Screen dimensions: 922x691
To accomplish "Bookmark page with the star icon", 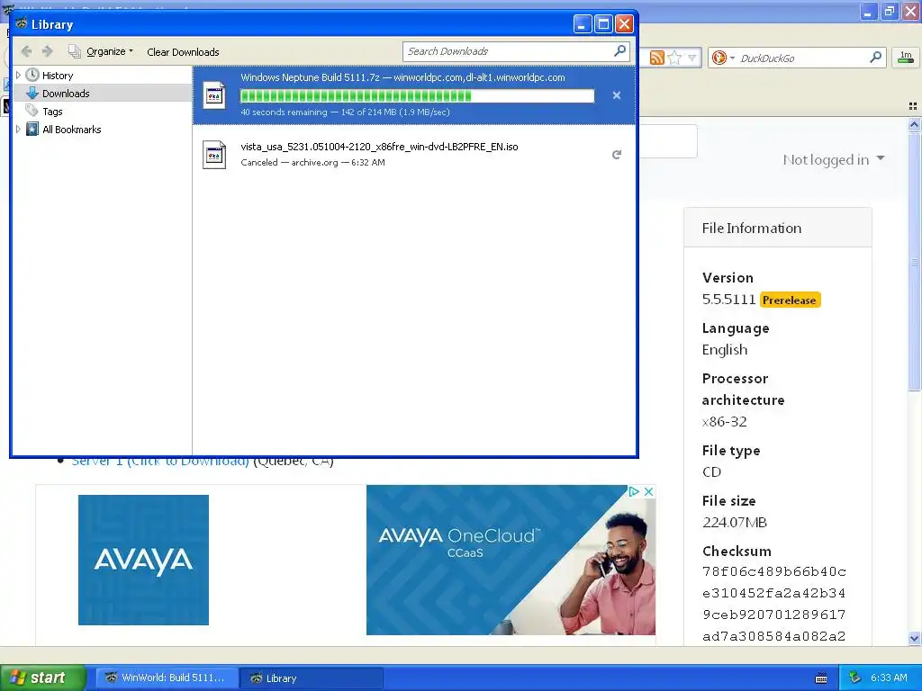I will 674,58.
